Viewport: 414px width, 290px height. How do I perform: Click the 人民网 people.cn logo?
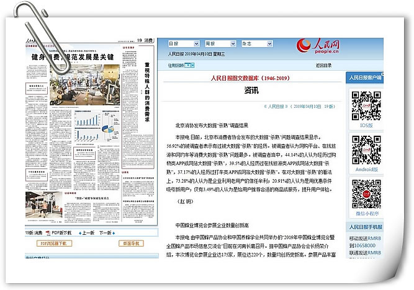[318, 46]
